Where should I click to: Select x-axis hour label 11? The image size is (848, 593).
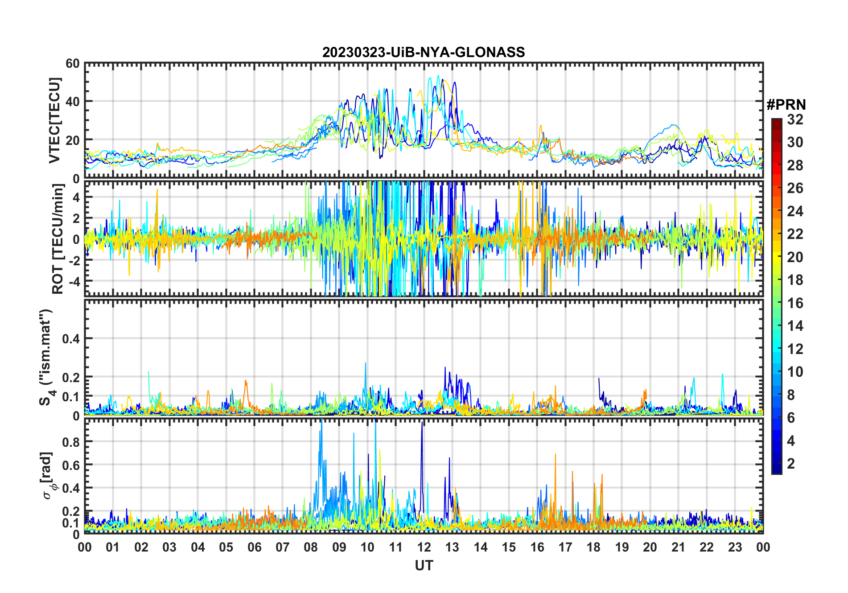[x=396, y=547]
